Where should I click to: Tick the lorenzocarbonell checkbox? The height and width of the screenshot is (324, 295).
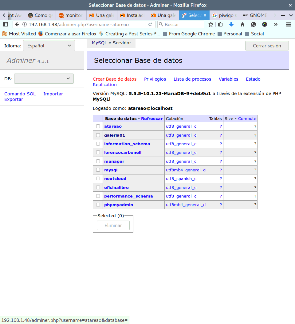[x=98, y=152]
